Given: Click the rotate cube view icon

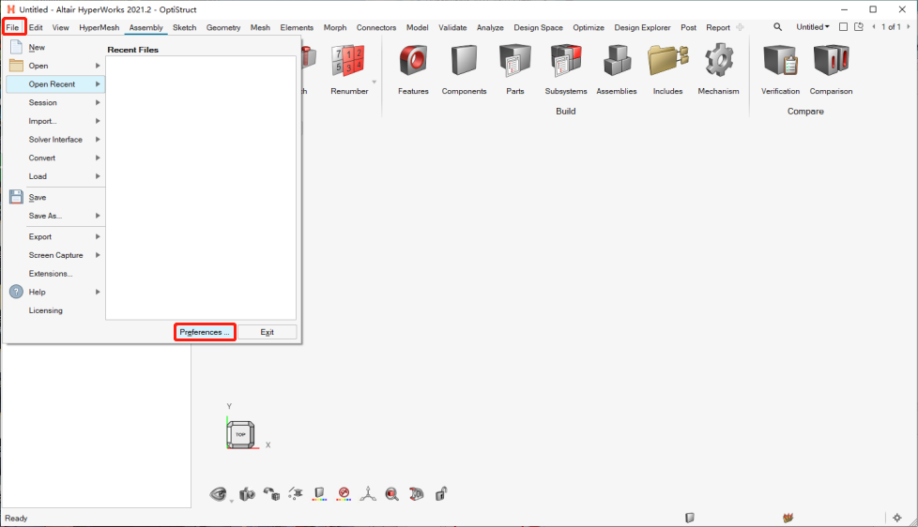Looking at the screenshot, I should (271, 494).
